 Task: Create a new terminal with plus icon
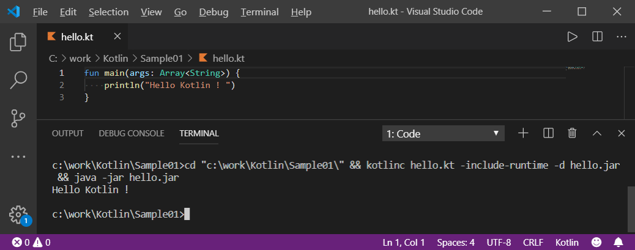tap(524, 133)
